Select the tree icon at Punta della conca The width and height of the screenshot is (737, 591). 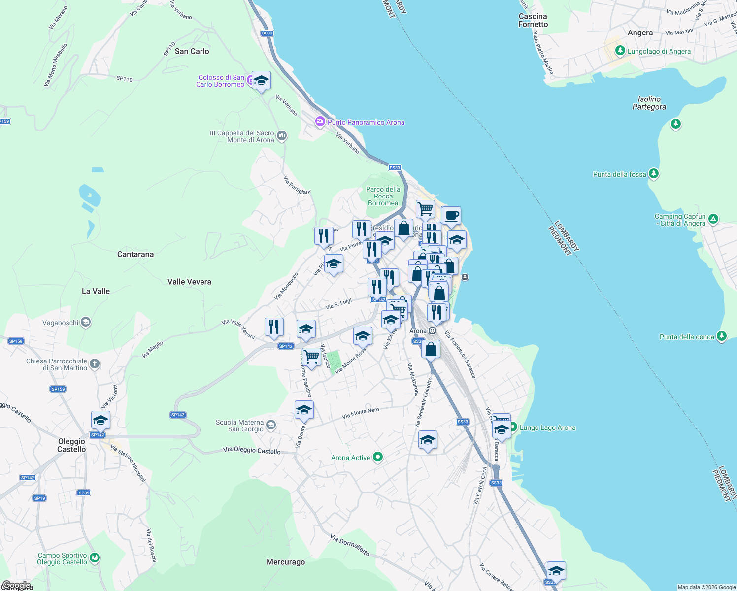(x=722, y=336)
